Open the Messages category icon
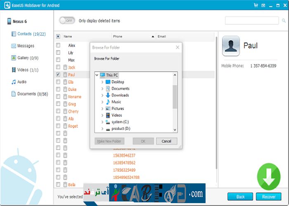Viewport: 289px width, 206px height. coord(14,46)
